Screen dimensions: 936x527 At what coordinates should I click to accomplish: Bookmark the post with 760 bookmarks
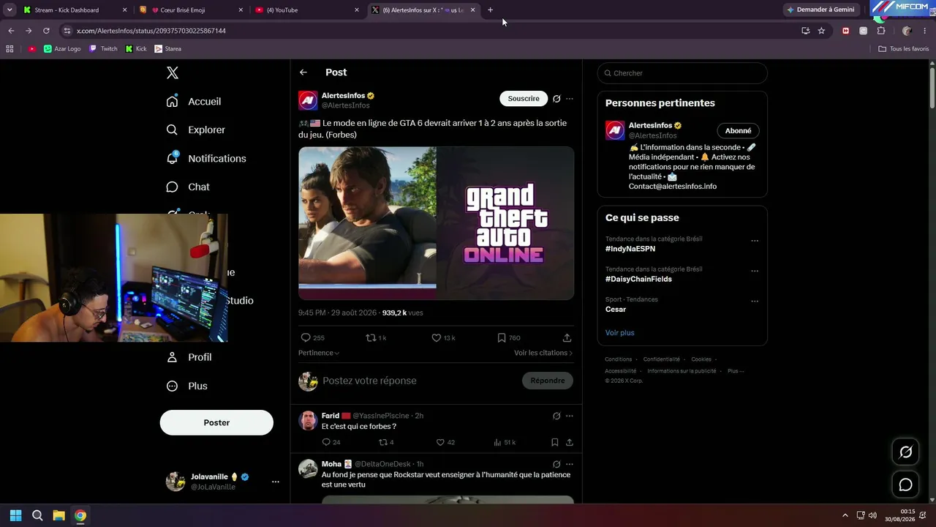pos(509,338)
